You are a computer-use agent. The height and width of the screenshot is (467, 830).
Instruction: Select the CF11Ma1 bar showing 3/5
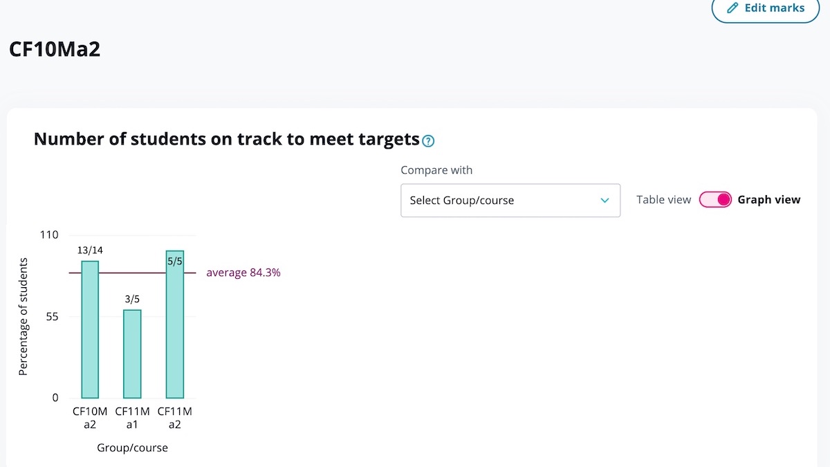point(131,353)
